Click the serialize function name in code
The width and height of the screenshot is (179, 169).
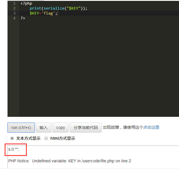[x=54, y=8]
